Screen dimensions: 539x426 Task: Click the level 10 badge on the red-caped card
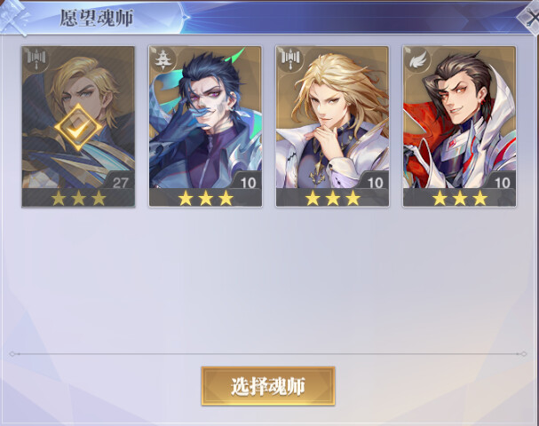point(502,182)
